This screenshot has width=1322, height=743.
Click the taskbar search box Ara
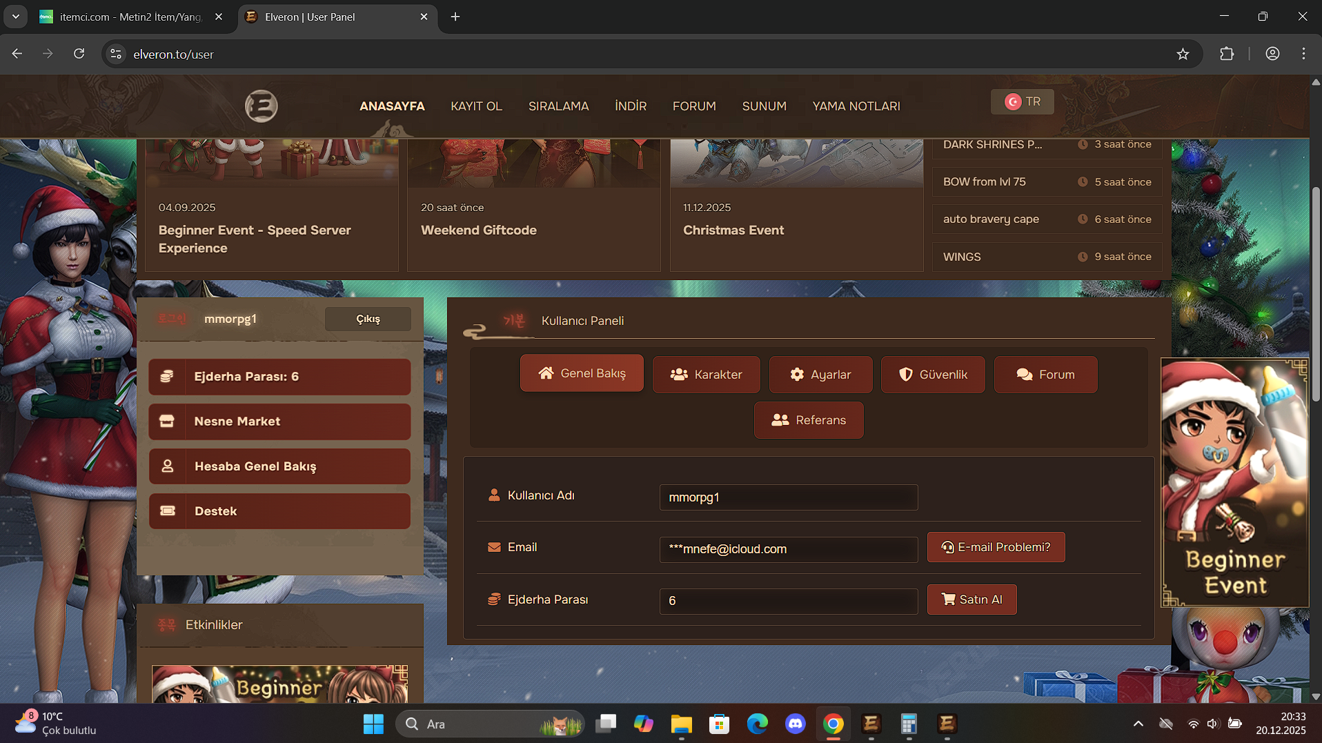point(489,724)
